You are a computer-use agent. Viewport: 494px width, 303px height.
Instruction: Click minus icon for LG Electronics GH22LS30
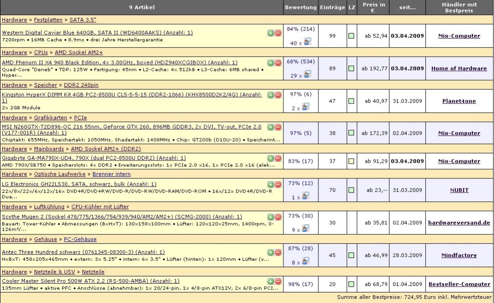278,184
